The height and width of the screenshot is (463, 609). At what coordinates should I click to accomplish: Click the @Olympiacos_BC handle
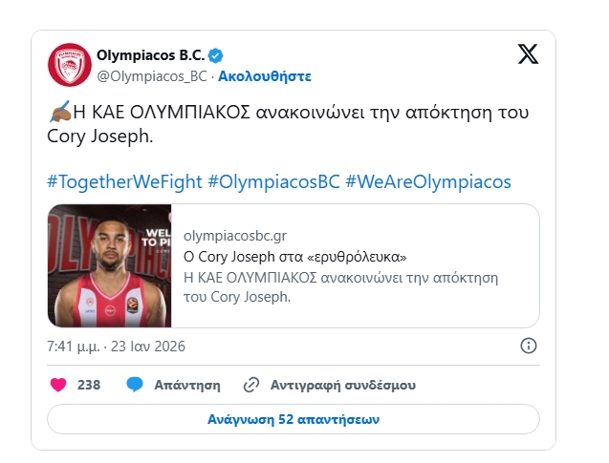pyautogui.click(x=153, y=75)
